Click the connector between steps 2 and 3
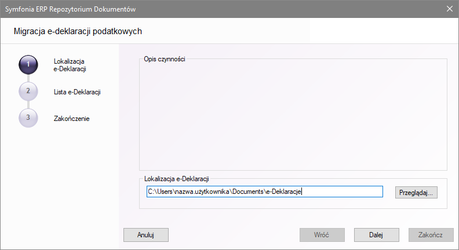Viewport: 459px width, 250px height. pyautogui.click(x=28, y=105)
